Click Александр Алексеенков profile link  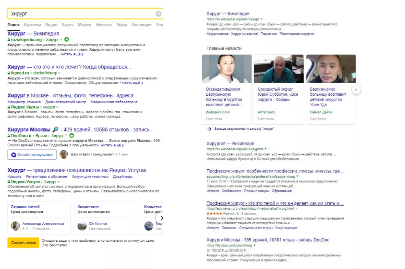(x=43, y=224)
